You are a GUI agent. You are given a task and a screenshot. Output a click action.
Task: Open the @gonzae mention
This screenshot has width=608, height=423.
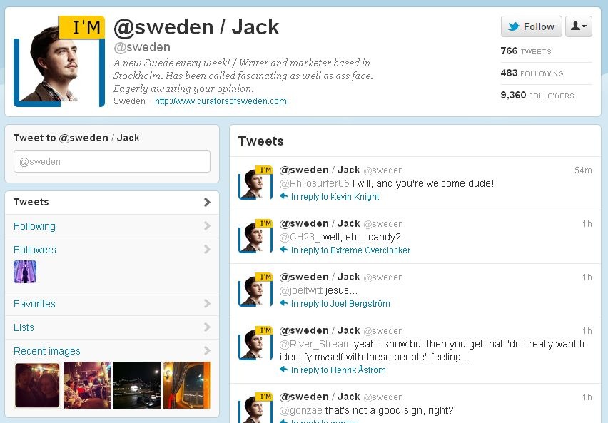click(x=301, y=410)
